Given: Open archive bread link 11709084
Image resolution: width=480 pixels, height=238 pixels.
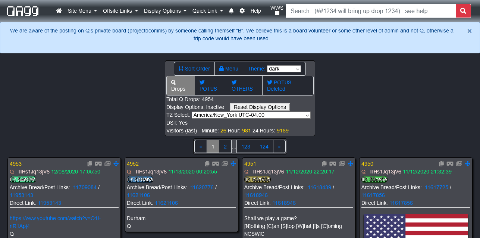Looking at the screenshot, I should [x=86, y=187].
